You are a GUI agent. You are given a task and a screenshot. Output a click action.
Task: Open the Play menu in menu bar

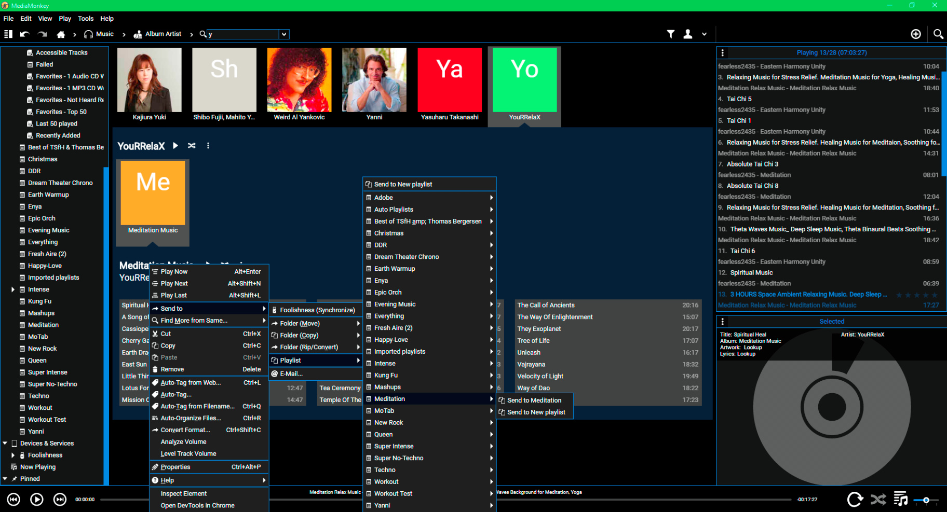(65, 19)
